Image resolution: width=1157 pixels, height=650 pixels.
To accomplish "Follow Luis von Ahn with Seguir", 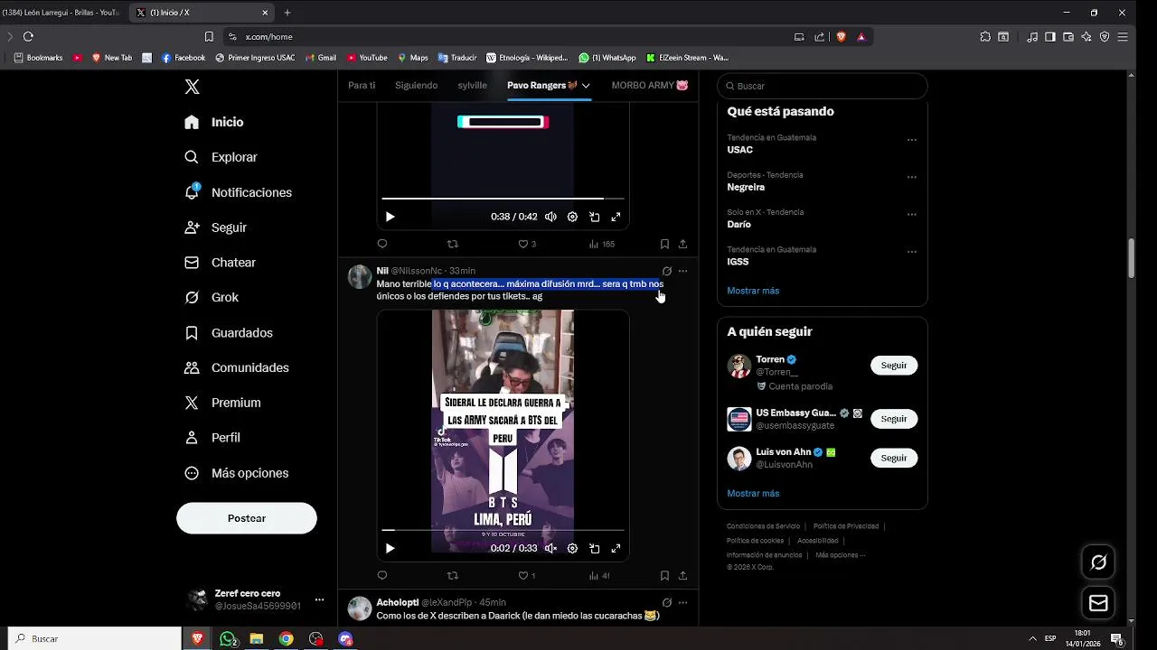I will [894, 458].
